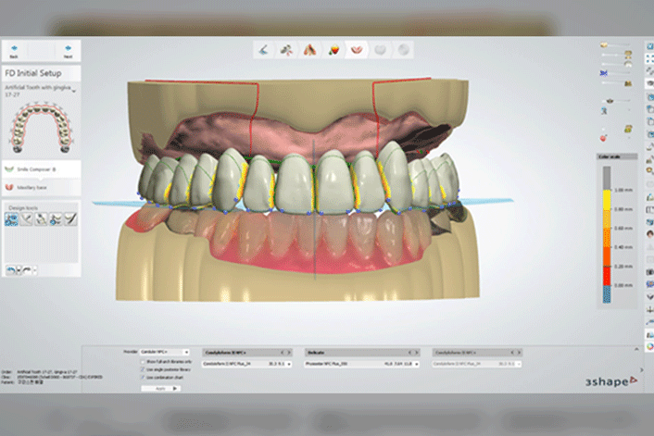Expand the Artificial Tooth with gingiva dropdown
Image resolution: width=654 pixels, height=436 pixels.
tap(74, 90)
